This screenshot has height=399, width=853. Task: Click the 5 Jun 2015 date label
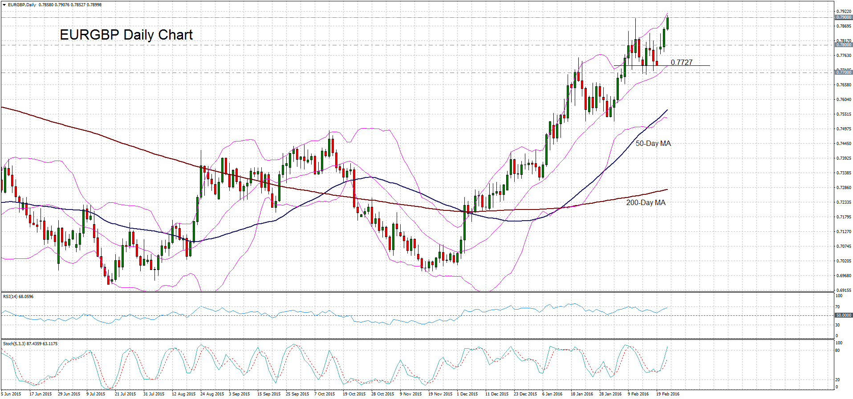click(x=11, y=394)
